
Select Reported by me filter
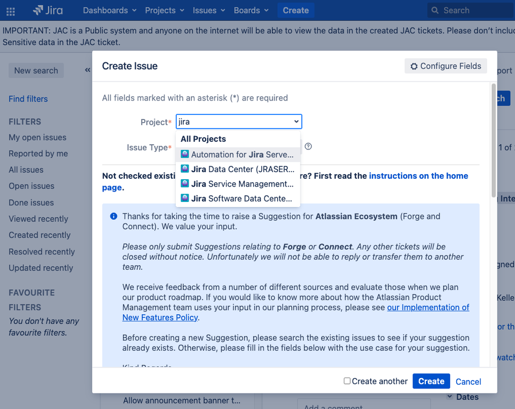(x=38, y=154)
